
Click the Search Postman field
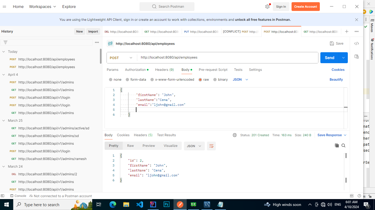(x=167, y=7)
